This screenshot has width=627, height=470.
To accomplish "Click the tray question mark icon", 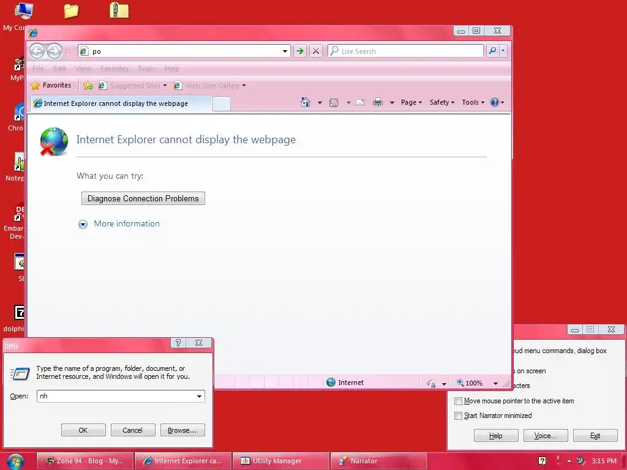I will (543, 461).
